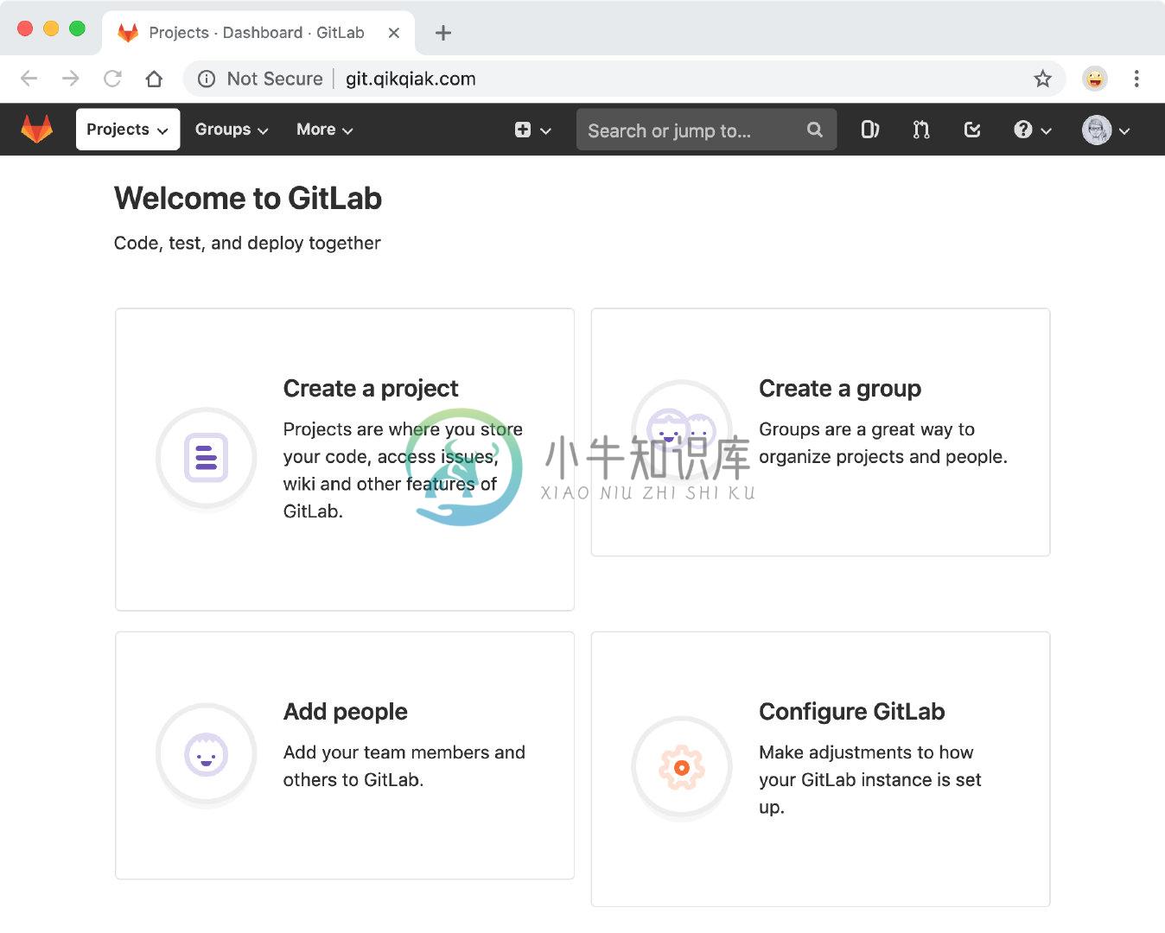1165x933 pixels.
Task: Click the user avatar in navbar
Action: 1097,130
